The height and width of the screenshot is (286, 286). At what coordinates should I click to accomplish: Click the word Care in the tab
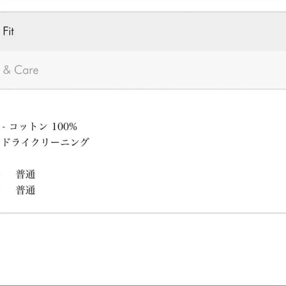pyautogui.click(x=26, y=70)
